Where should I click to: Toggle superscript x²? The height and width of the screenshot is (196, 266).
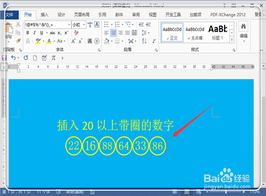coord(66,33)
